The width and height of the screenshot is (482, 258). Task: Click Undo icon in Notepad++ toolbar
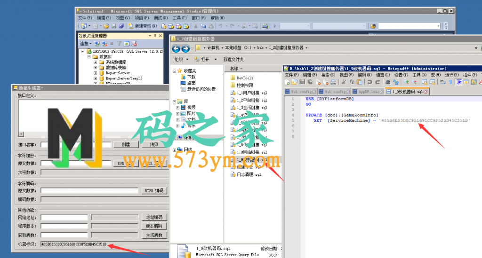click(370, 82)
